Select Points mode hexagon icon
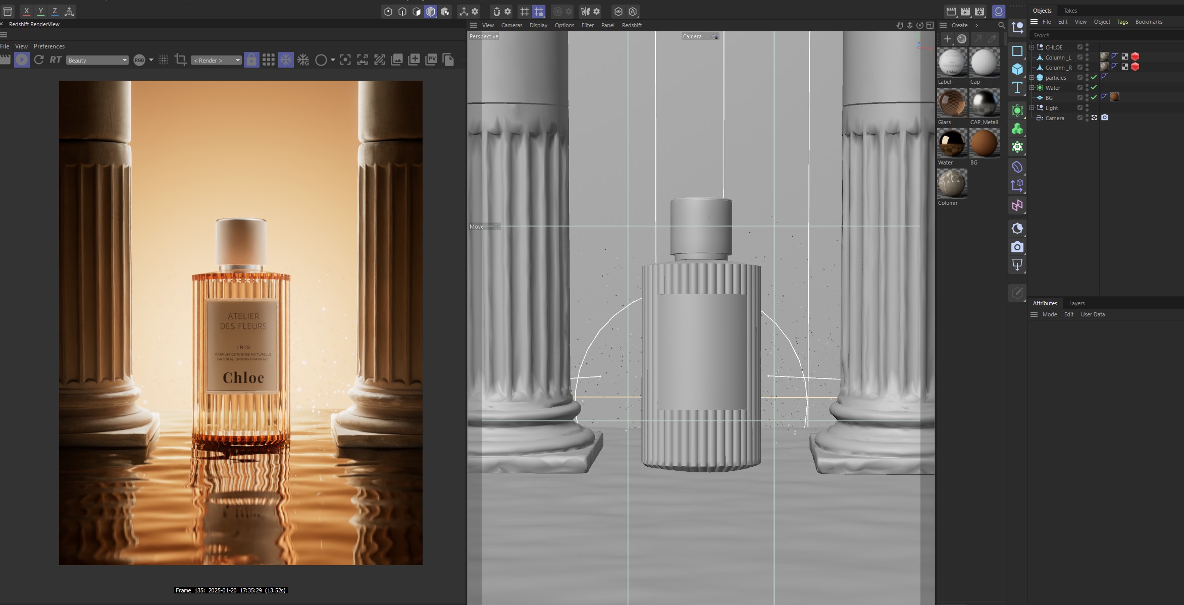This screenshot has height=605, width=1184. coord(388,11)
